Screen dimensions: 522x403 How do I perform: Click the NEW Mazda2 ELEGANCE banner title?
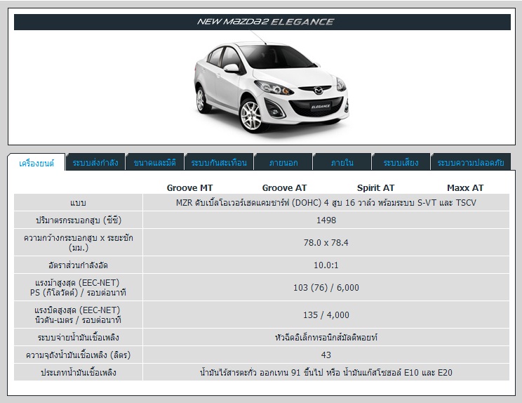[265, 22]
